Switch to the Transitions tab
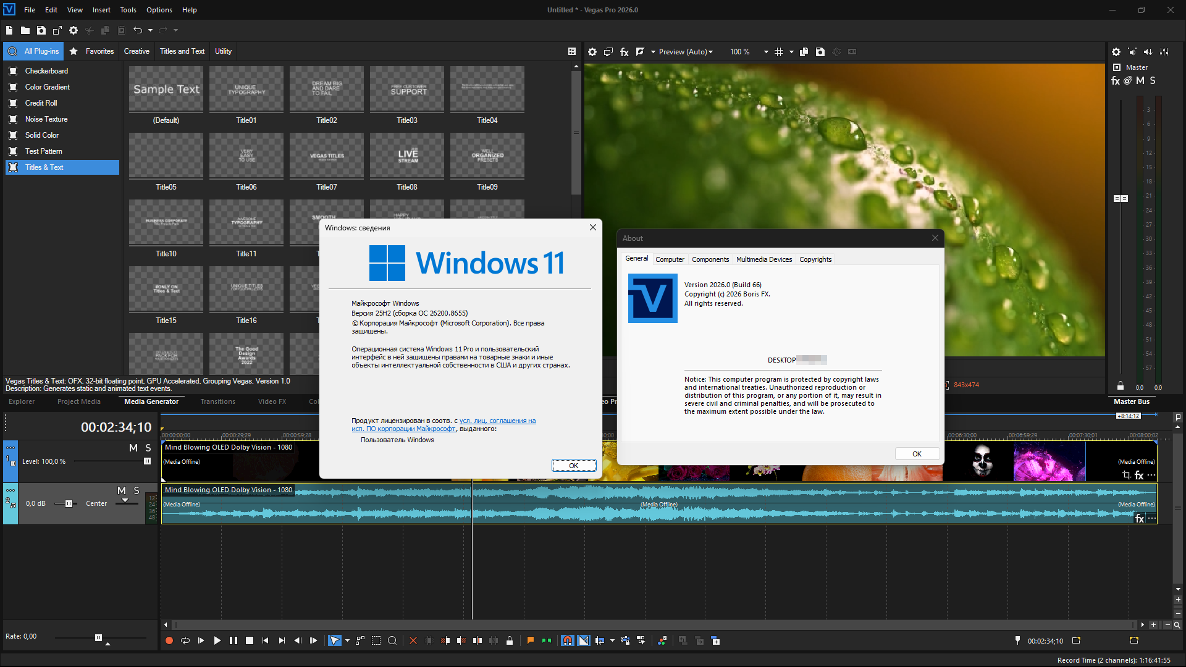This screenshot has width=1186, height=667. point(217,402)
